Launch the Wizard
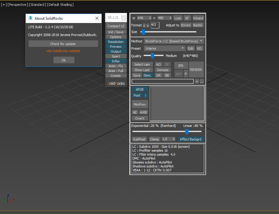 pyautogui.click(x=198, y=18)
